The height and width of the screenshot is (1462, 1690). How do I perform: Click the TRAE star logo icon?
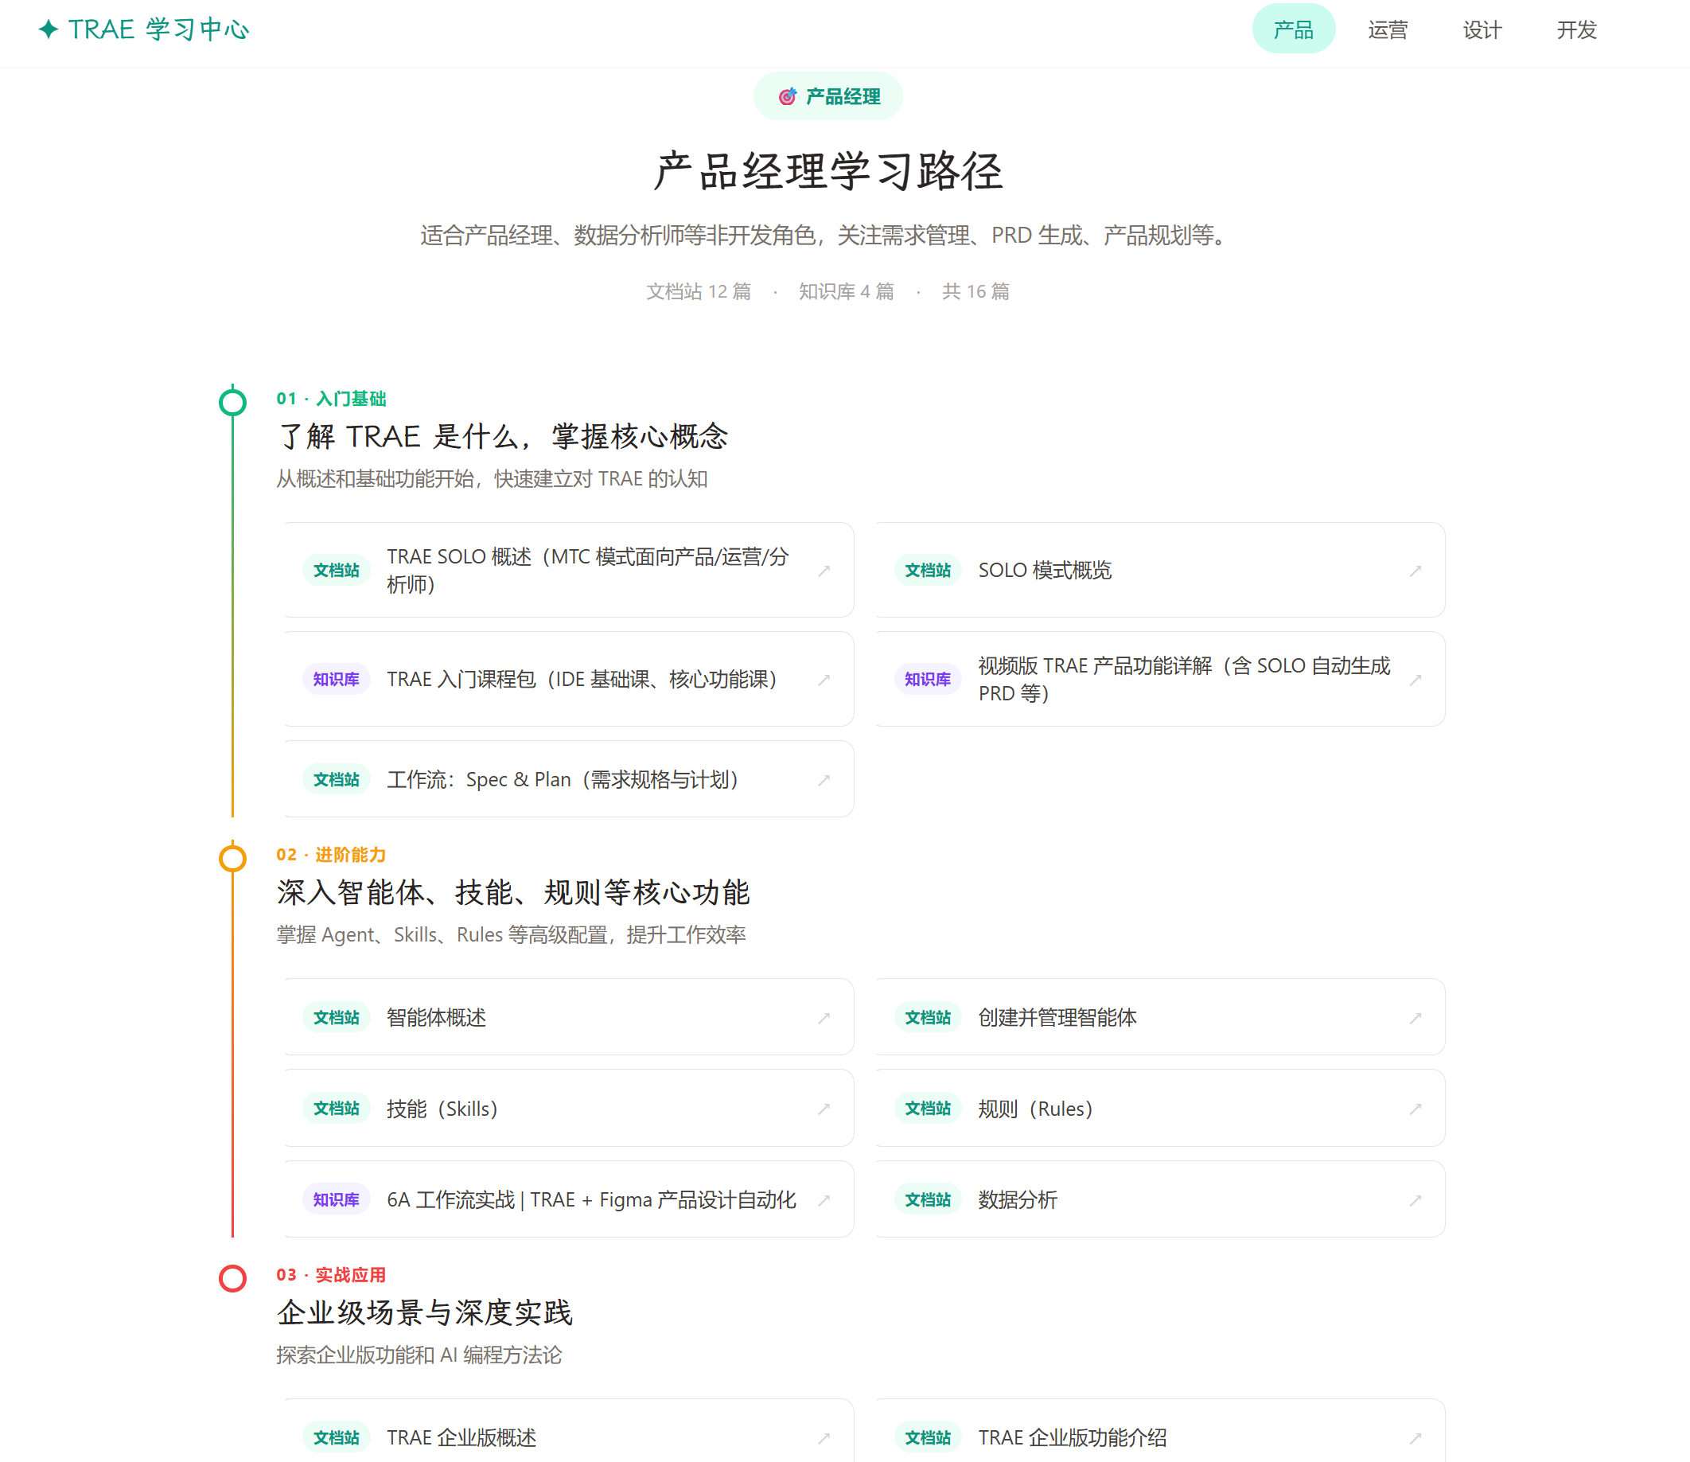[49, 29]
